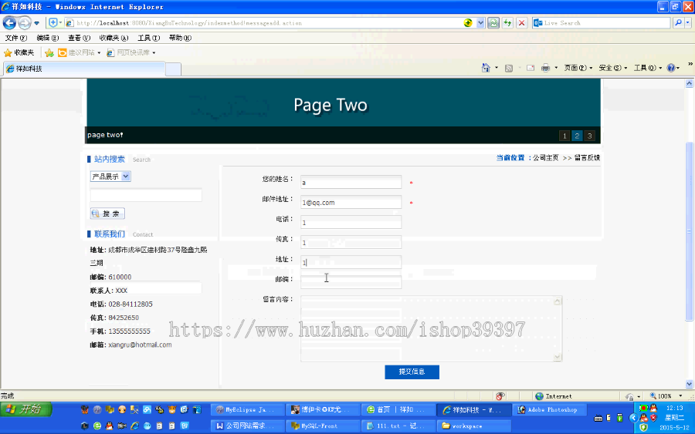The height and width of the screenshot is (434, 695).
Task: Open the 帮助 menu
Action: click(x=180, y=38)
